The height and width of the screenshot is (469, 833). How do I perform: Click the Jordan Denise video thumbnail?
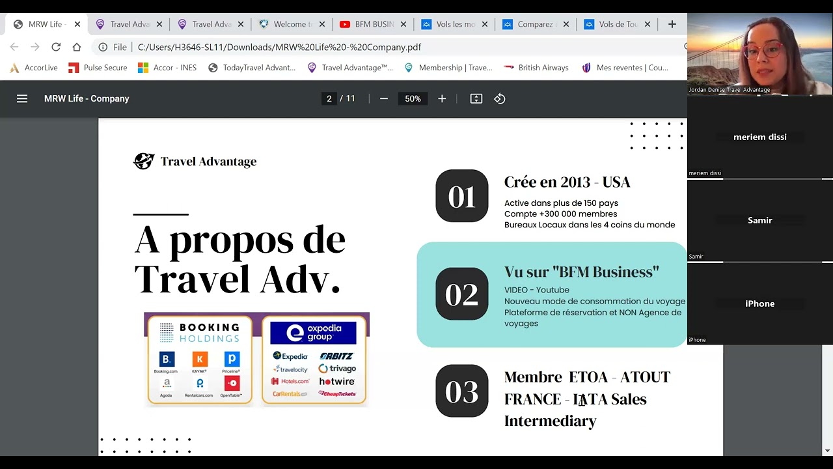[759, 53]
